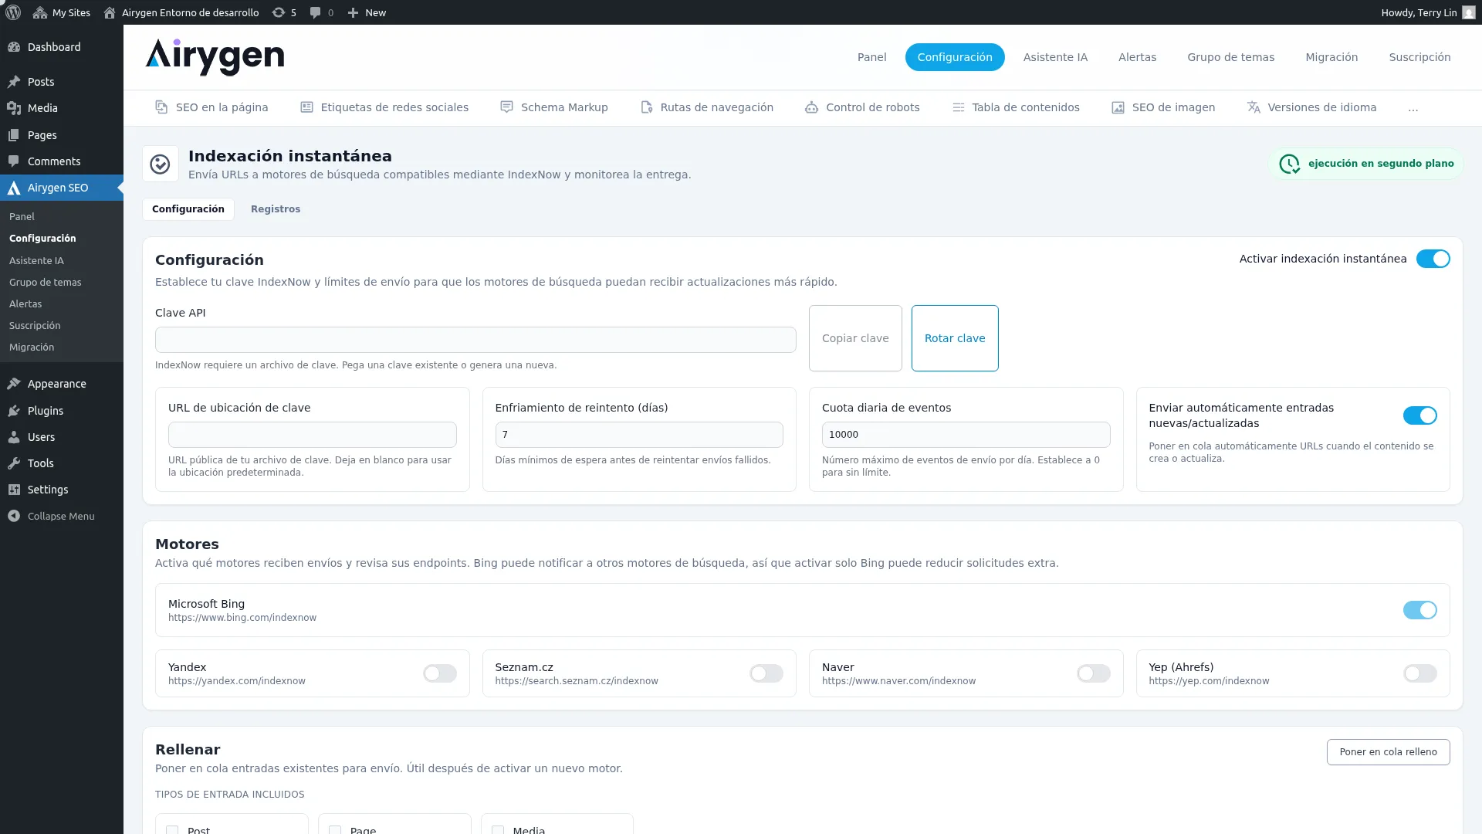Viewport: 1482px width, 834px height.
Task: Click the Media library icon
Action: pos(14,108)
